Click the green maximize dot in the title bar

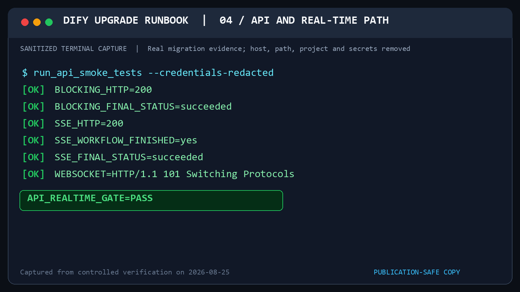pos(49,22)
